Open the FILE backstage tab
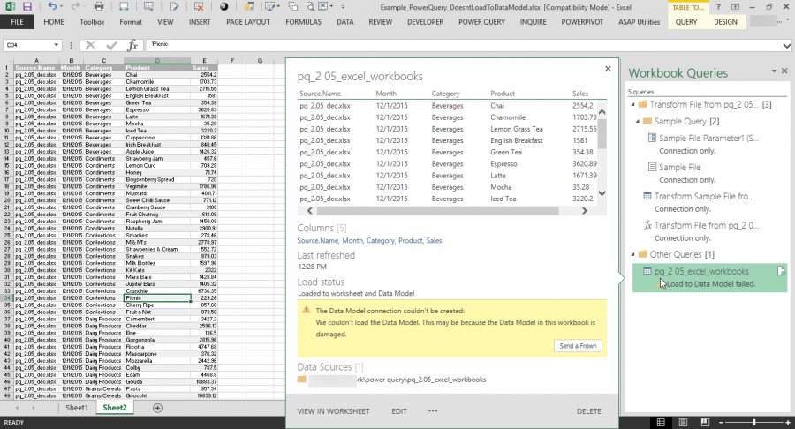 (x=18, y=22)
